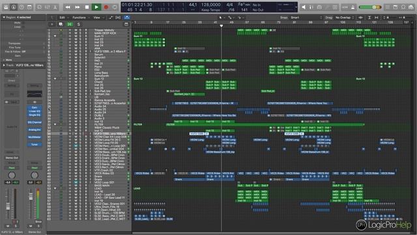Rewind the playhead

(x=68, y=7)
